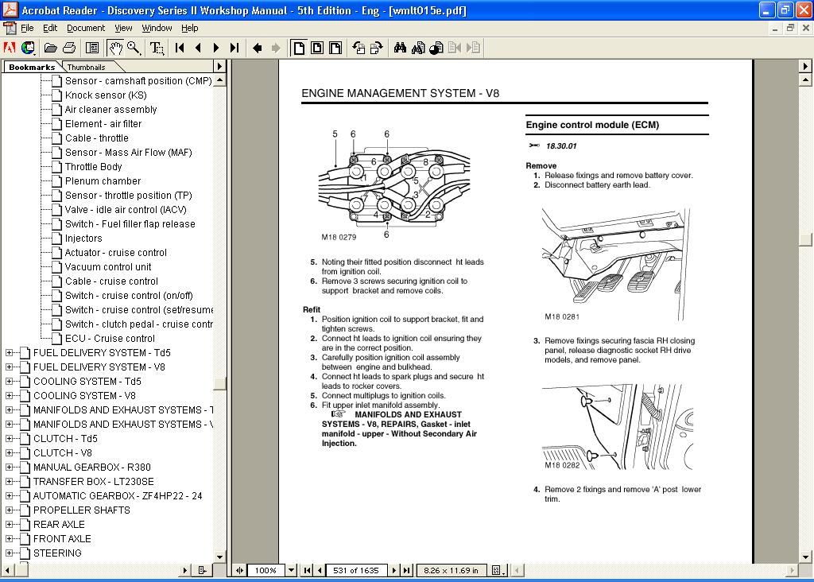Show search results icon
This screenshot has height=582, width=814.
pos(436,48)
